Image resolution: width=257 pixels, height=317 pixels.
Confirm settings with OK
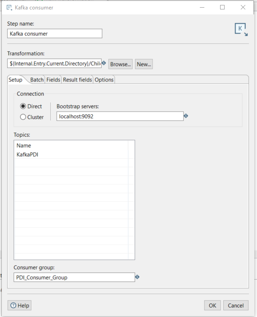pos(212,305)
